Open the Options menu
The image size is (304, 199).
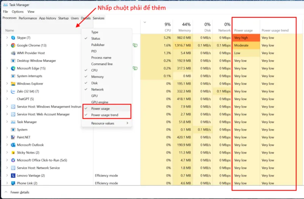coord(17,12)
